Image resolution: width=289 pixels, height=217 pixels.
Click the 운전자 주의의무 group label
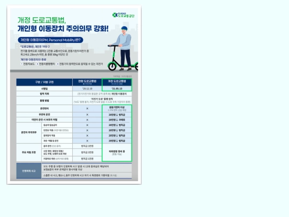click(x=29, y=132)
